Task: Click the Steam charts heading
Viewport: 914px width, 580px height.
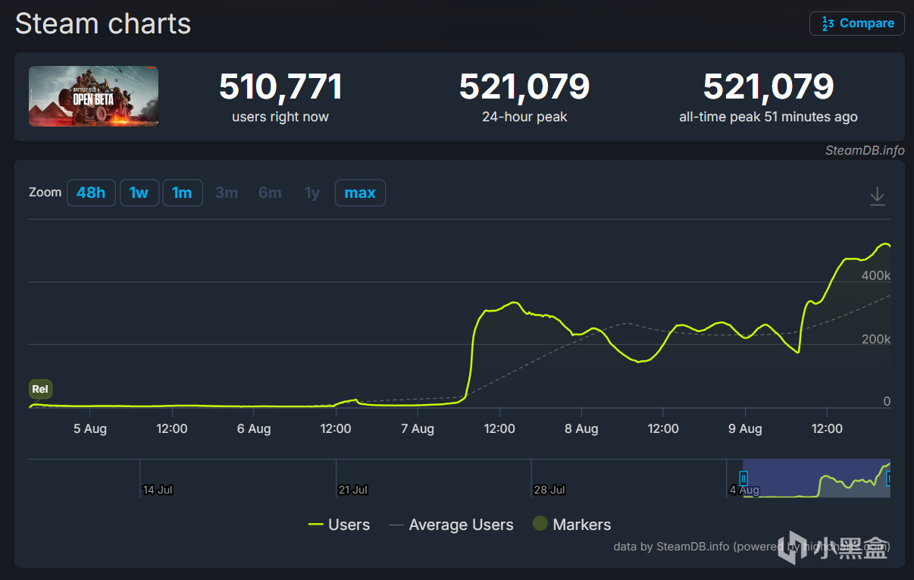Action: click(x=103, y=24)
